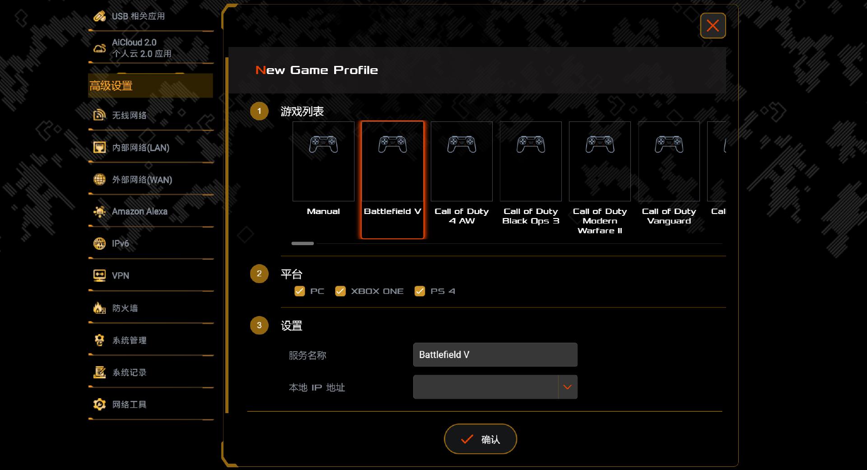This screenshot has width=867, height=470.
Task: Expand the local IP address selection arrow
Action: [568, 387]
